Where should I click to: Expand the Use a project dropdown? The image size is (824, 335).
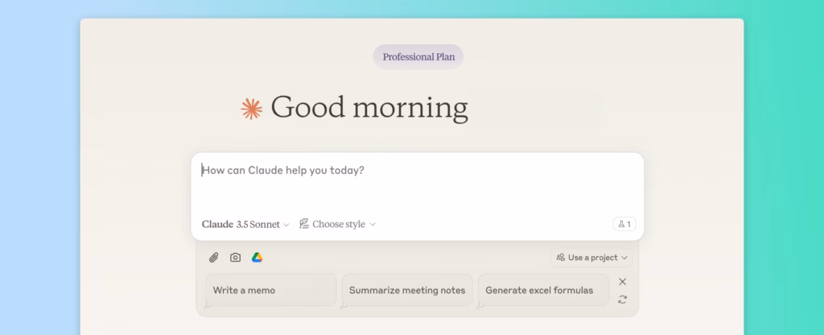click(591, 258)
